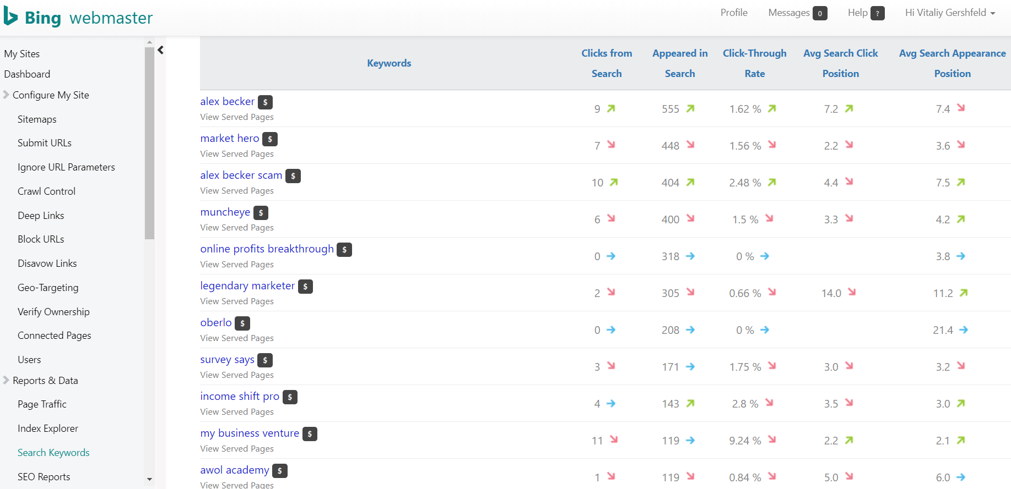View Served Pages for alex becker

[x=237, y=117]
